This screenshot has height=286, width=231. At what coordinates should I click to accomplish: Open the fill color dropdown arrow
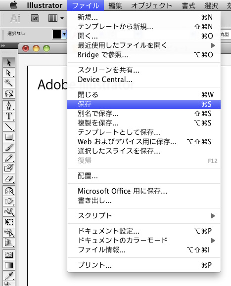[64, 34]
